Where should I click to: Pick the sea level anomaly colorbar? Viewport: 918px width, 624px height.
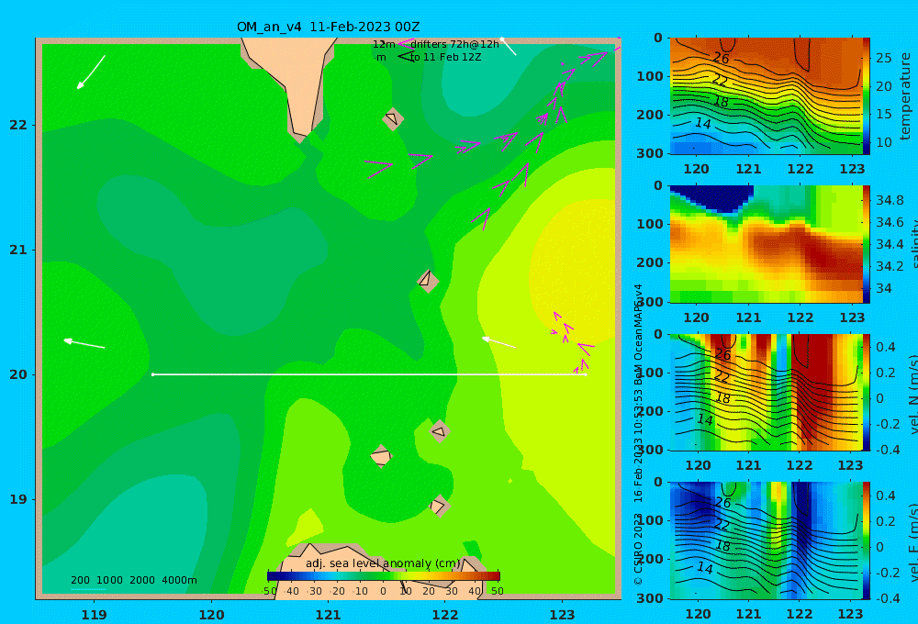(x=384, y=576)
